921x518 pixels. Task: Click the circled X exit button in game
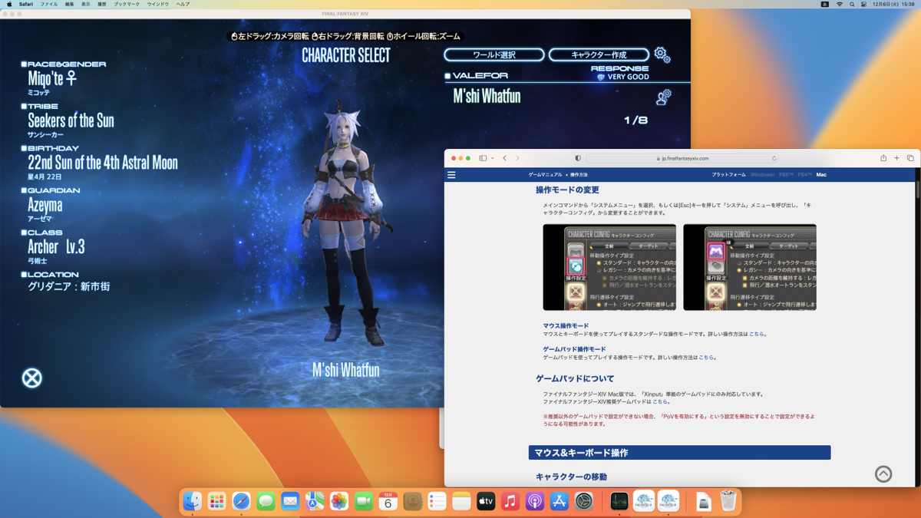(x=31, y=378)
